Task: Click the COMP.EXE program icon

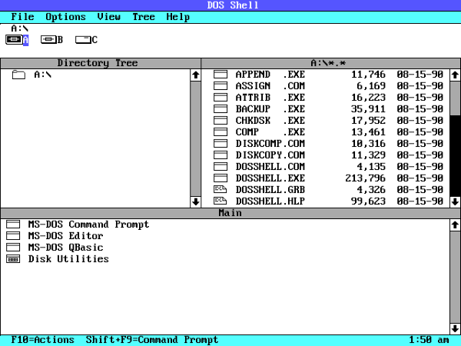Action: tap(221, 132)
